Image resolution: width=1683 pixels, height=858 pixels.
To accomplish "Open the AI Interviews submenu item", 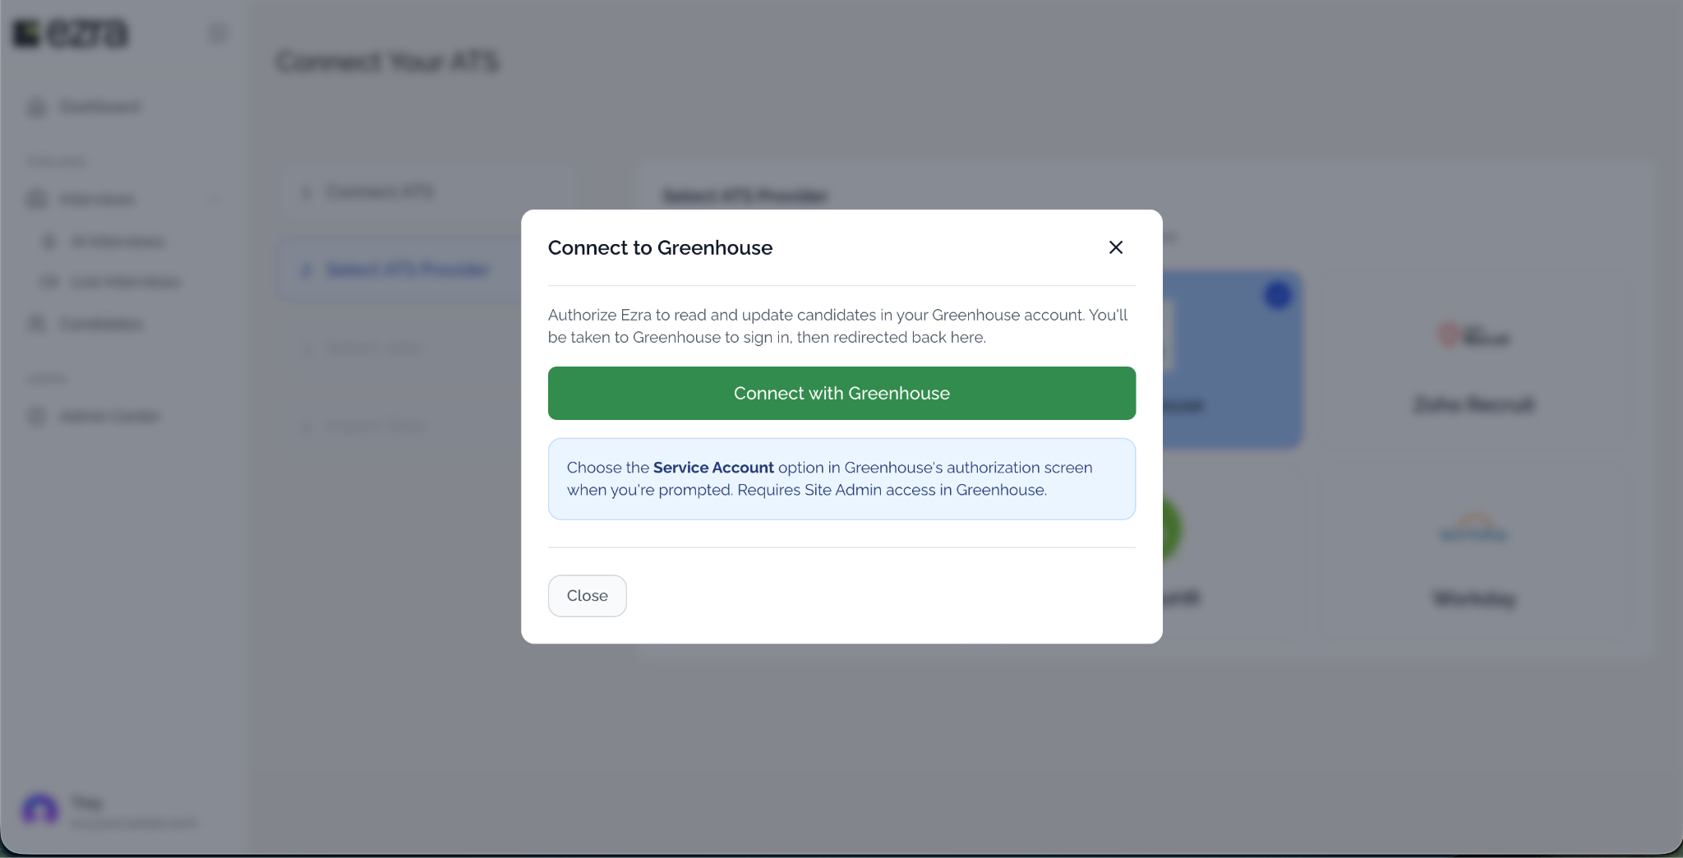I will coord(118,241).
